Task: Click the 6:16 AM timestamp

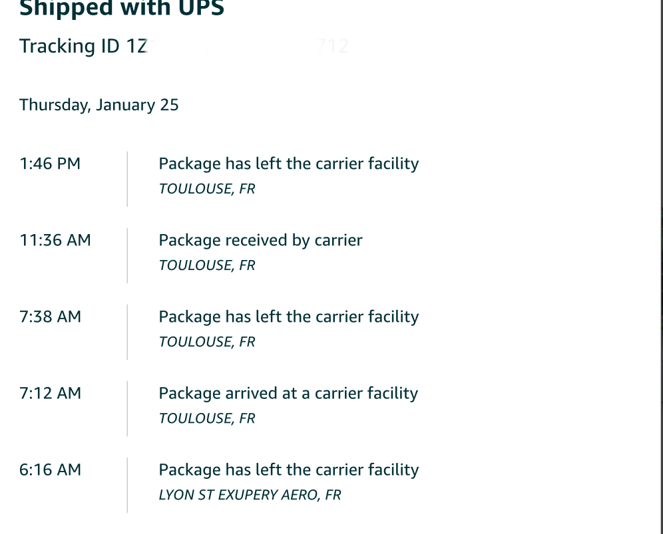Action: [50, 469]
